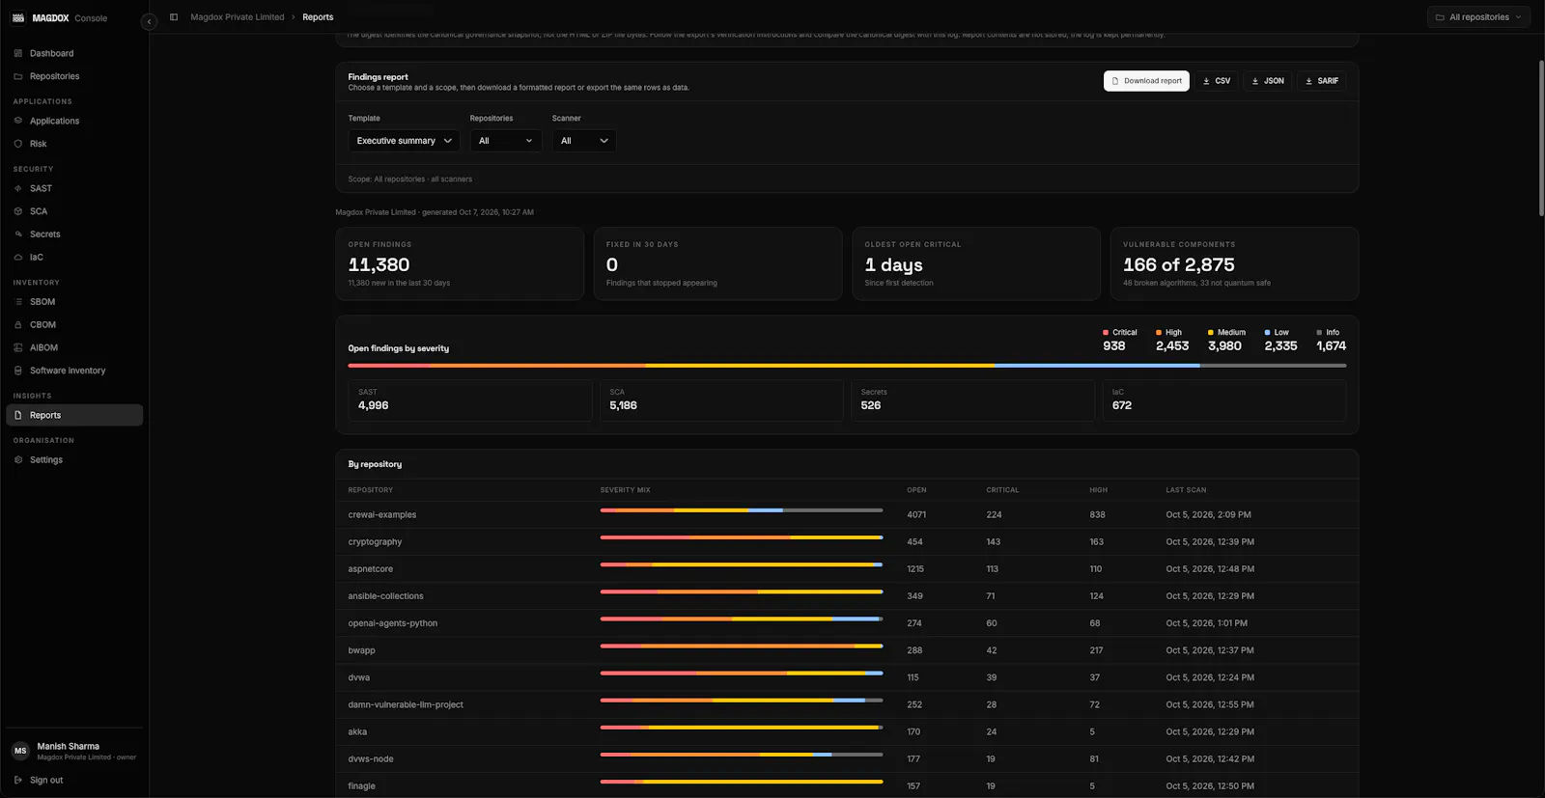The width and height of the screenshot is (1545, 798).
Task: Go to Repositories via its folder icon
Action: (18, 76)
